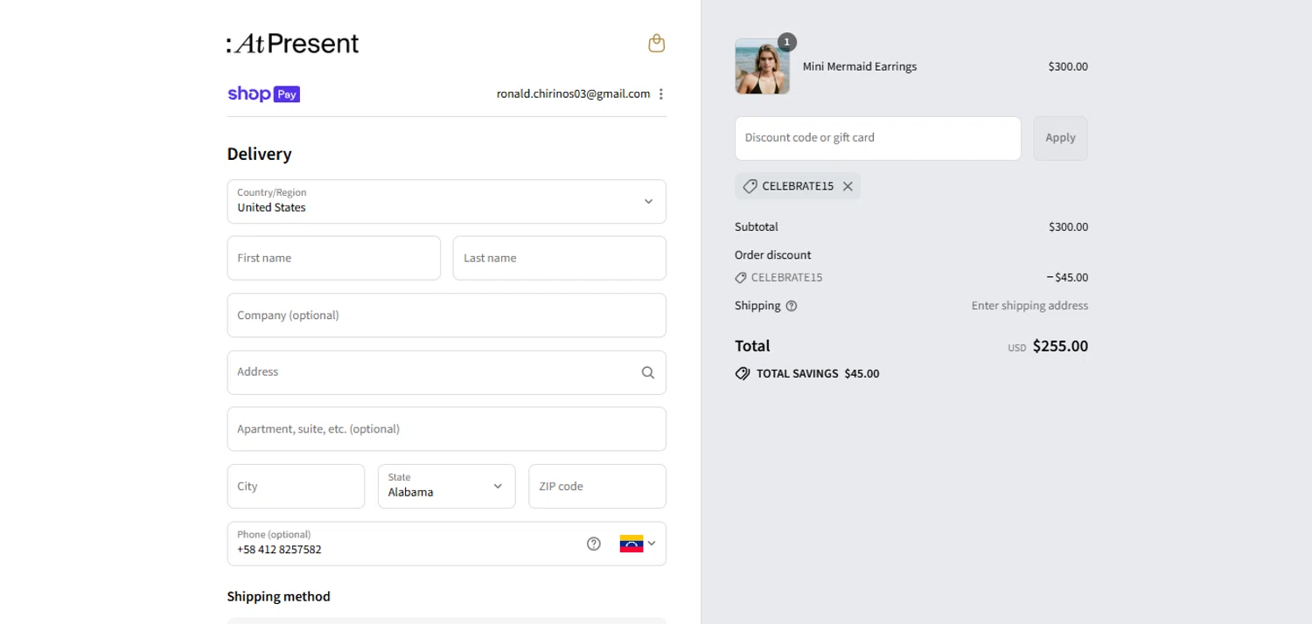Image resolution: width=1312 pixels, height=624 pixels.
Task: Click the shipping info question mark icon
Action: pyautogui.click(x=792, y=306)
